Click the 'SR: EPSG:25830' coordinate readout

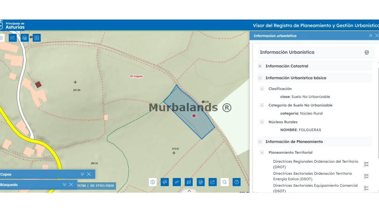coord(102,186)
